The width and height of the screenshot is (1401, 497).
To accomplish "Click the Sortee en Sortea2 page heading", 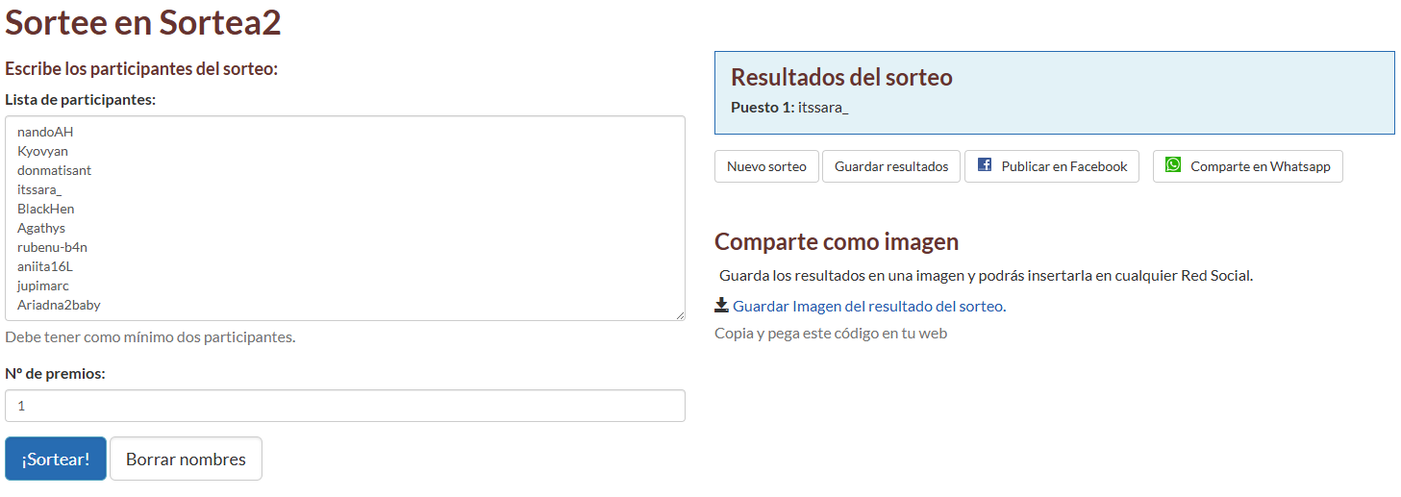I will click(x=143, y=23).
